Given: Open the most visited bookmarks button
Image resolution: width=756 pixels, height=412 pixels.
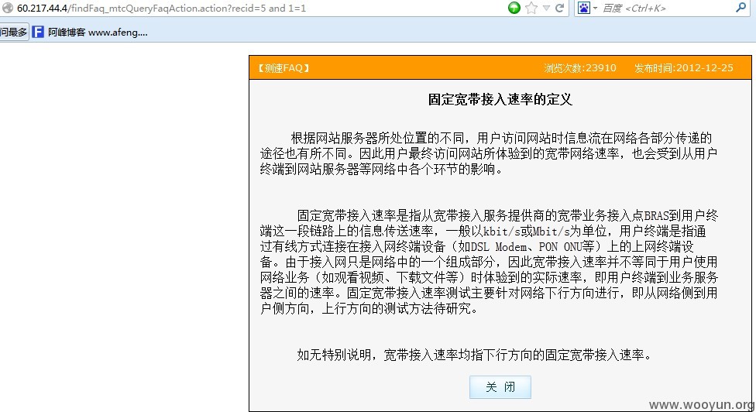Looking at the screenshot, I should [14, 33].
